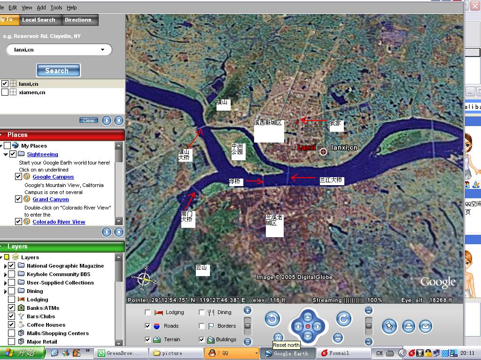Viewport: 481px width, 360px height.
Task: Click the tilt slider handle
Action: pos(369,326)
